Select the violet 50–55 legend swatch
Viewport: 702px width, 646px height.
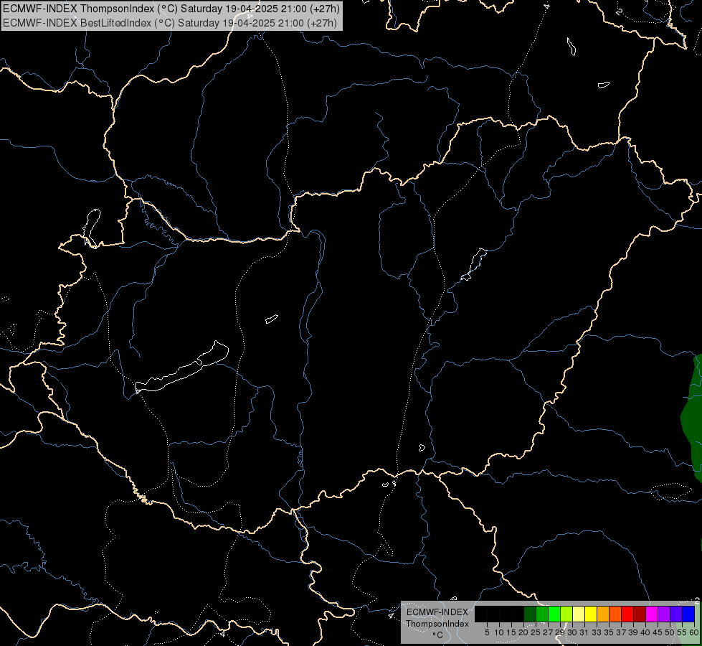[x=676, y=614]
